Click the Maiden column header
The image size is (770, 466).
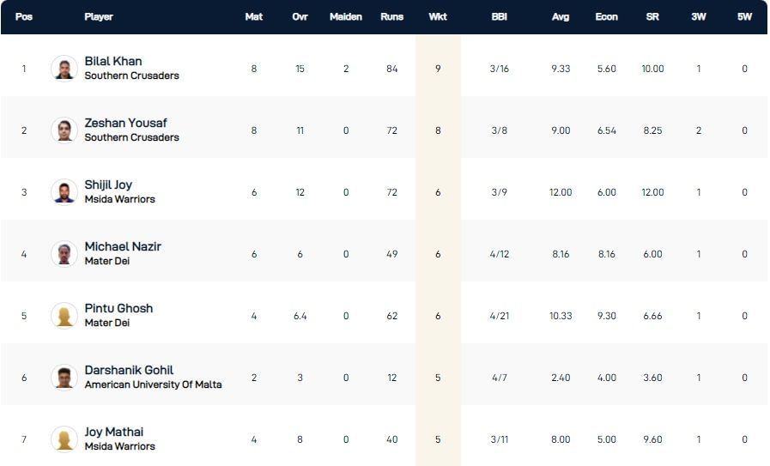(x=346, y=17)
